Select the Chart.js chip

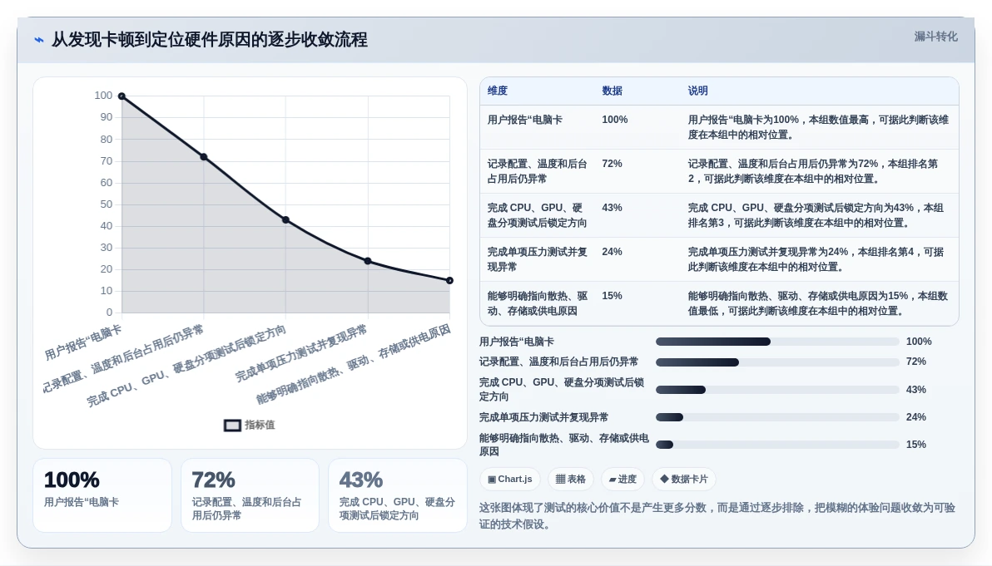510,479
